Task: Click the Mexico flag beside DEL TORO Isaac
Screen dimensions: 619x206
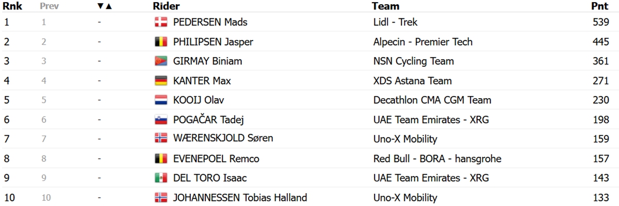Action: [161, 178]
